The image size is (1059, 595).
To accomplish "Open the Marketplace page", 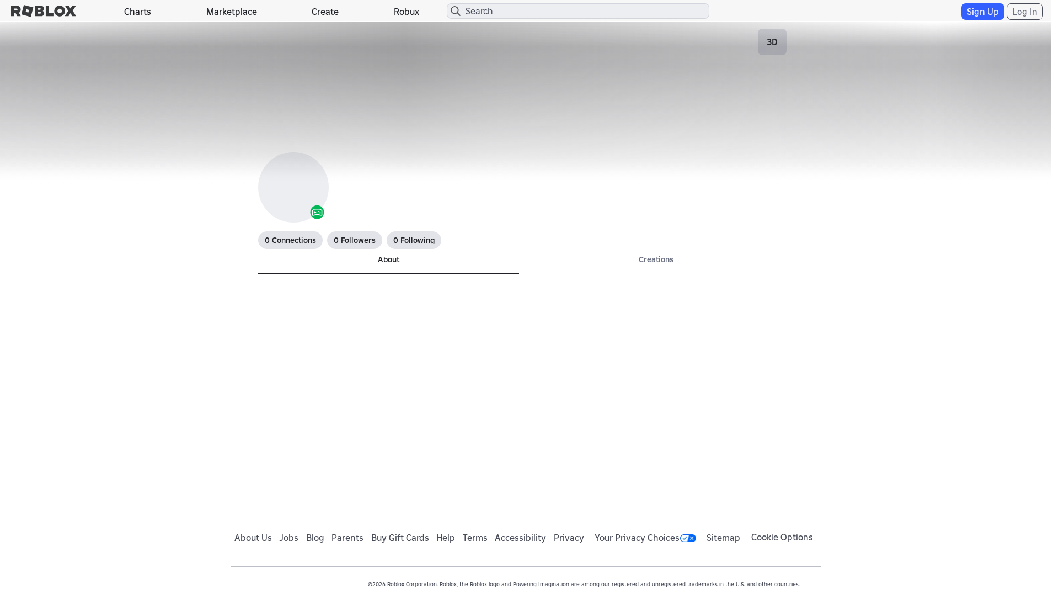I will point(231,12).
